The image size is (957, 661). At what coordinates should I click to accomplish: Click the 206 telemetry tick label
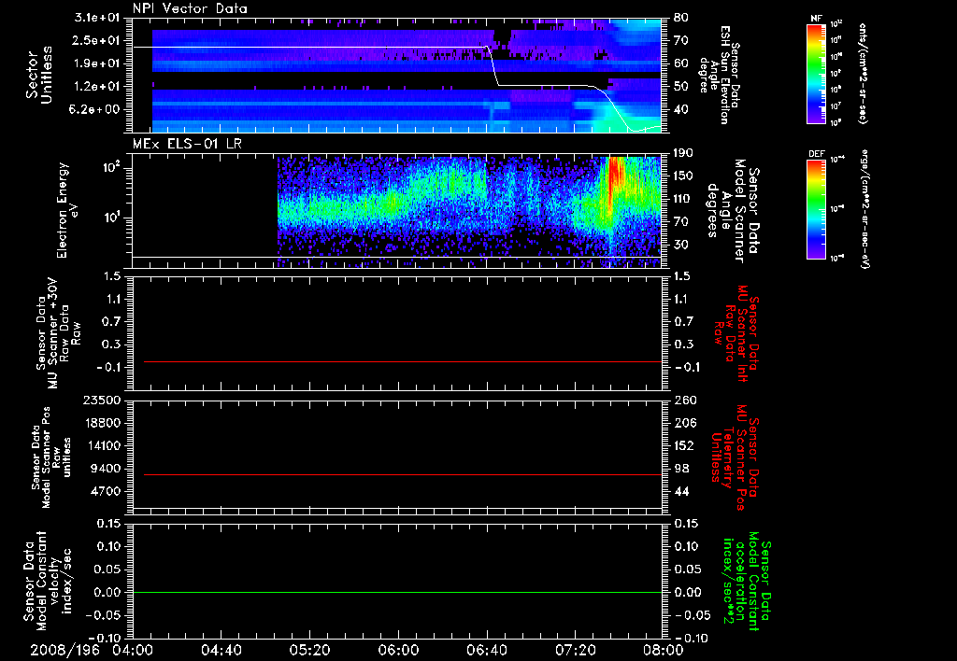[683, 423]
